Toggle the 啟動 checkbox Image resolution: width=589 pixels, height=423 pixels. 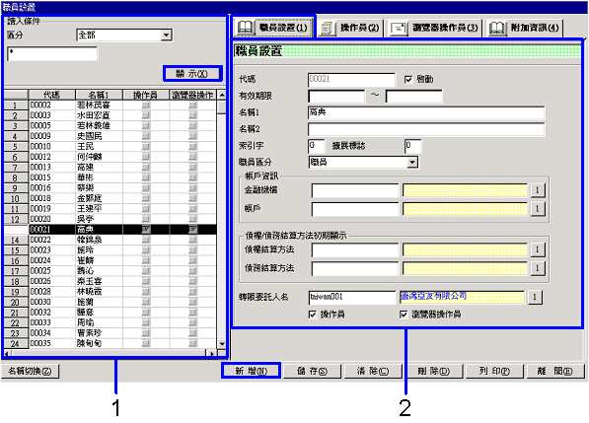pos(408,80)
